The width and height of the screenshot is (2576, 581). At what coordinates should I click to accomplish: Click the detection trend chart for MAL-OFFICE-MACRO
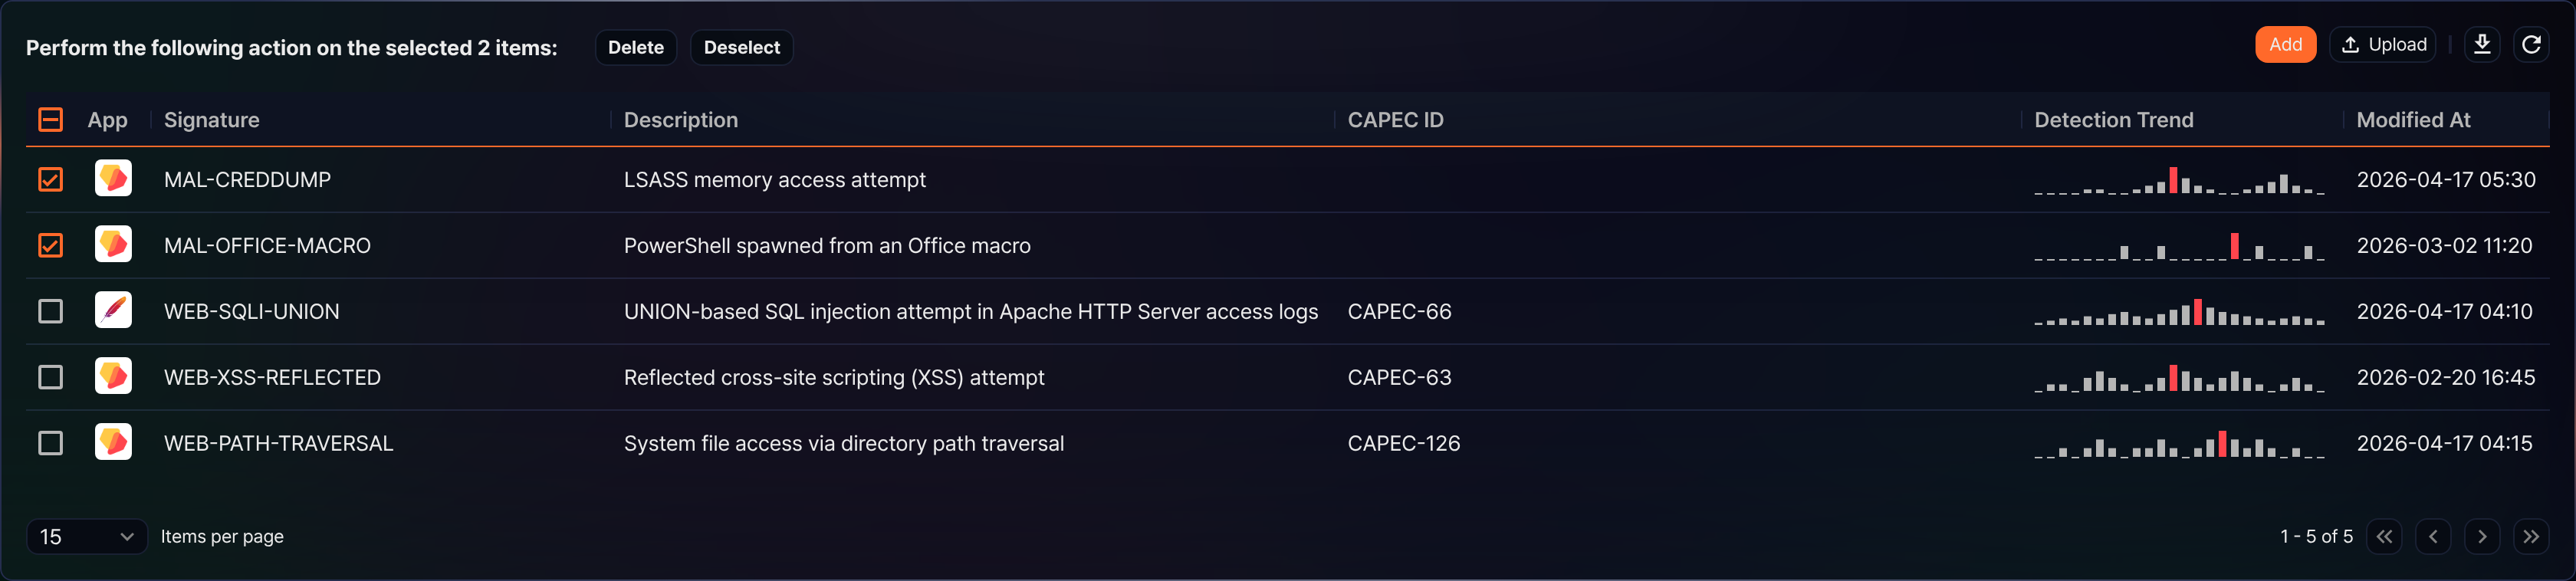tap(2179, 246)
